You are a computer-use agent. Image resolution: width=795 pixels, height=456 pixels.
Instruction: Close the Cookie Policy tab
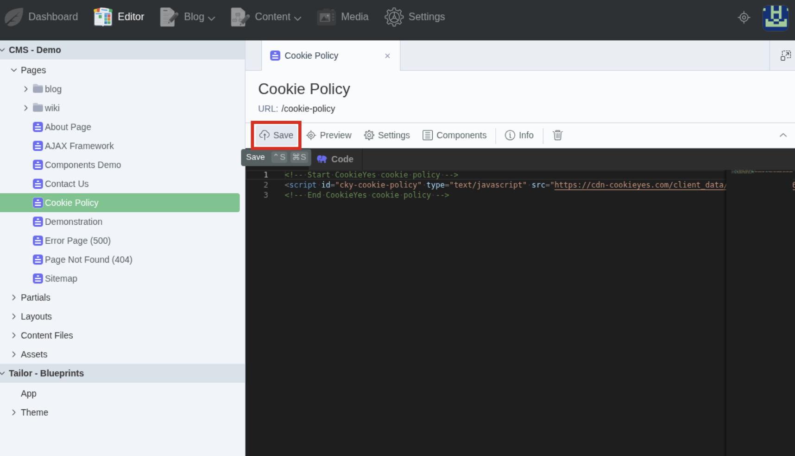387,56
